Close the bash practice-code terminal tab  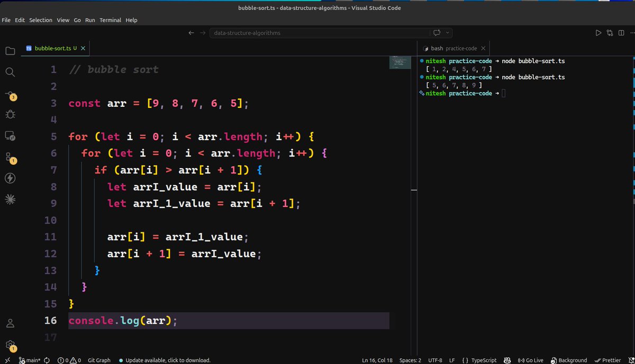pos(483,48)
